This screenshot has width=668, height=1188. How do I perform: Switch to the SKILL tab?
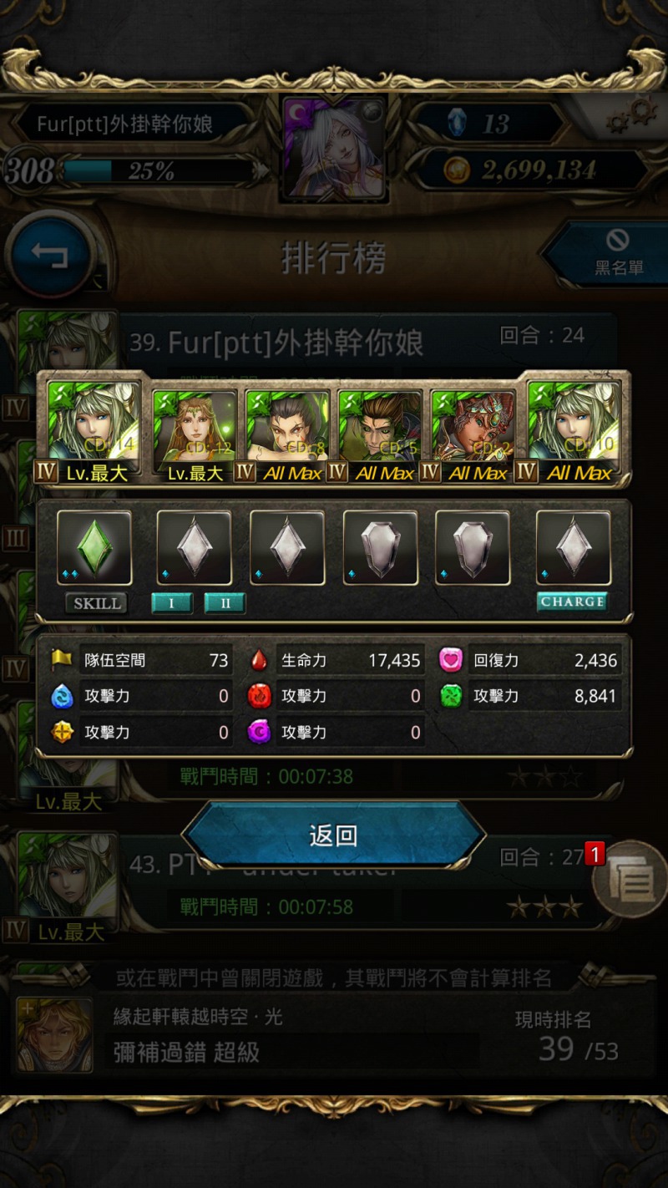(97, 603)
